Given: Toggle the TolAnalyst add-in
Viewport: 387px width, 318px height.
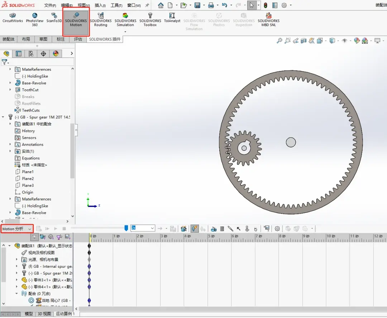Looking at the screenshot, I should 172,18.
